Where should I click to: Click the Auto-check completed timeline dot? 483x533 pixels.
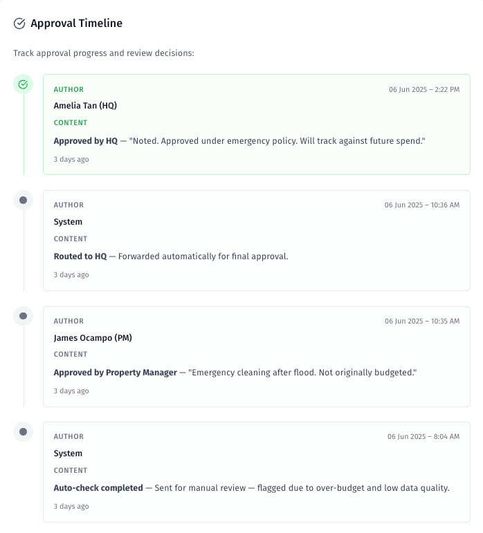23,432
